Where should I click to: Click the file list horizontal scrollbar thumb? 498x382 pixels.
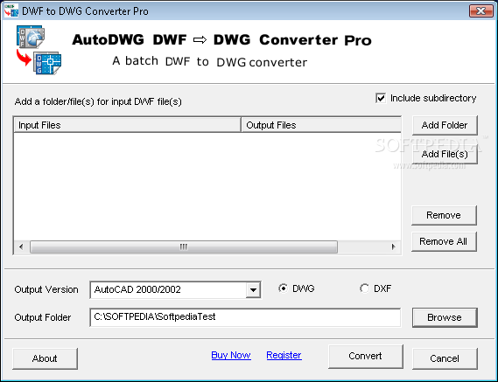pos(184,247)
